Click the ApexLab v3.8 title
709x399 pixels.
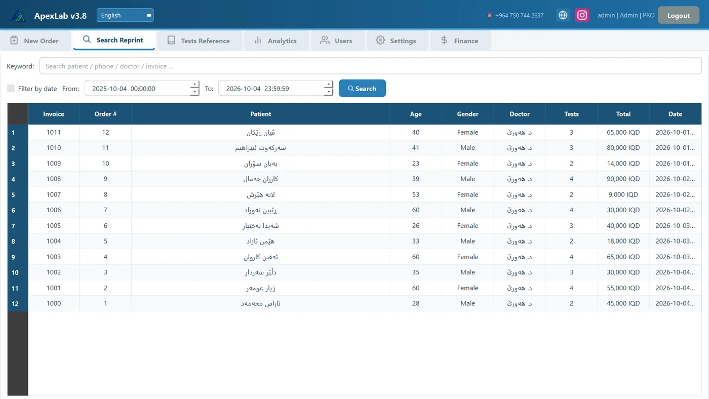pyautogui.click(x=60, y=16)
